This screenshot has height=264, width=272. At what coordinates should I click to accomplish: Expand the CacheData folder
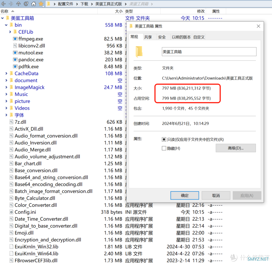6,73
